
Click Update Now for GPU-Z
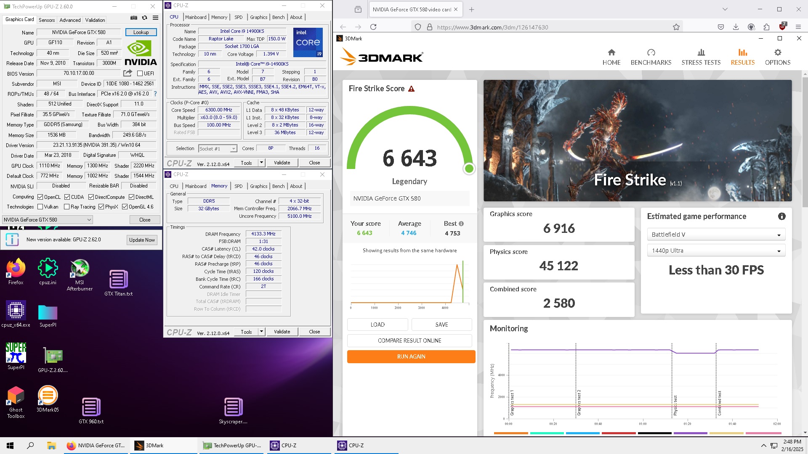pyautogui.click(x=142, y=240)
